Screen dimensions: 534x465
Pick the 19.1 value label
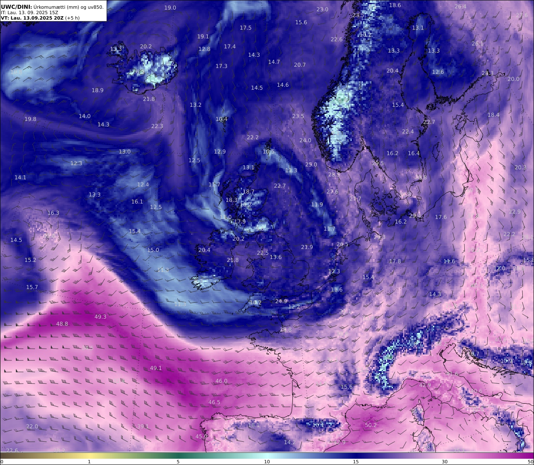(x=203, y=37)
